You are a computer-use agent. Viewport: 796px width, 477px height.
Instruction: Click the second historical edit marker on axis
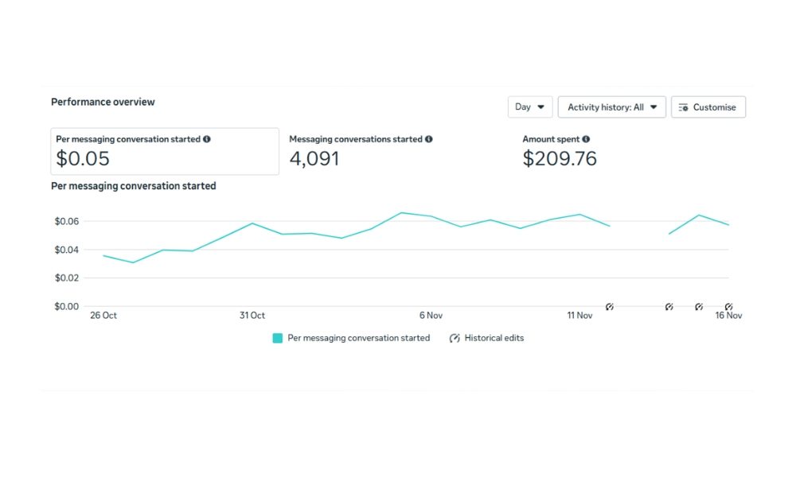tap(669, 307)
